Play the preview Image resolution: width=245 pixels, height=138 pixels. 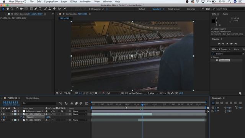(x=227, y=44)
